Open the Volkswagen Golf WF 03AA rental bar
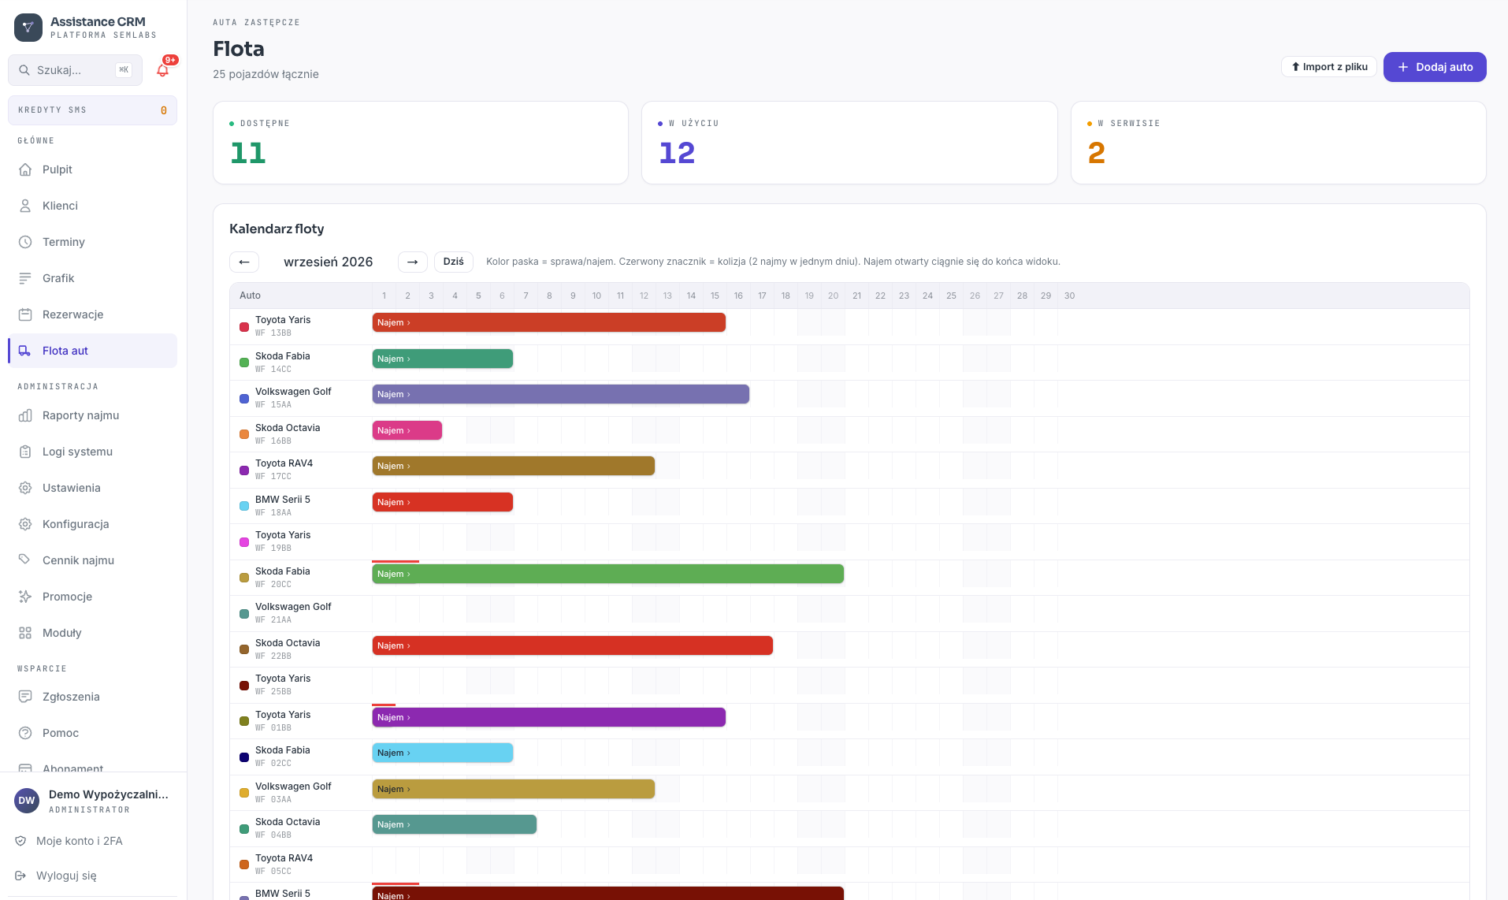 (x=514, y=789)
